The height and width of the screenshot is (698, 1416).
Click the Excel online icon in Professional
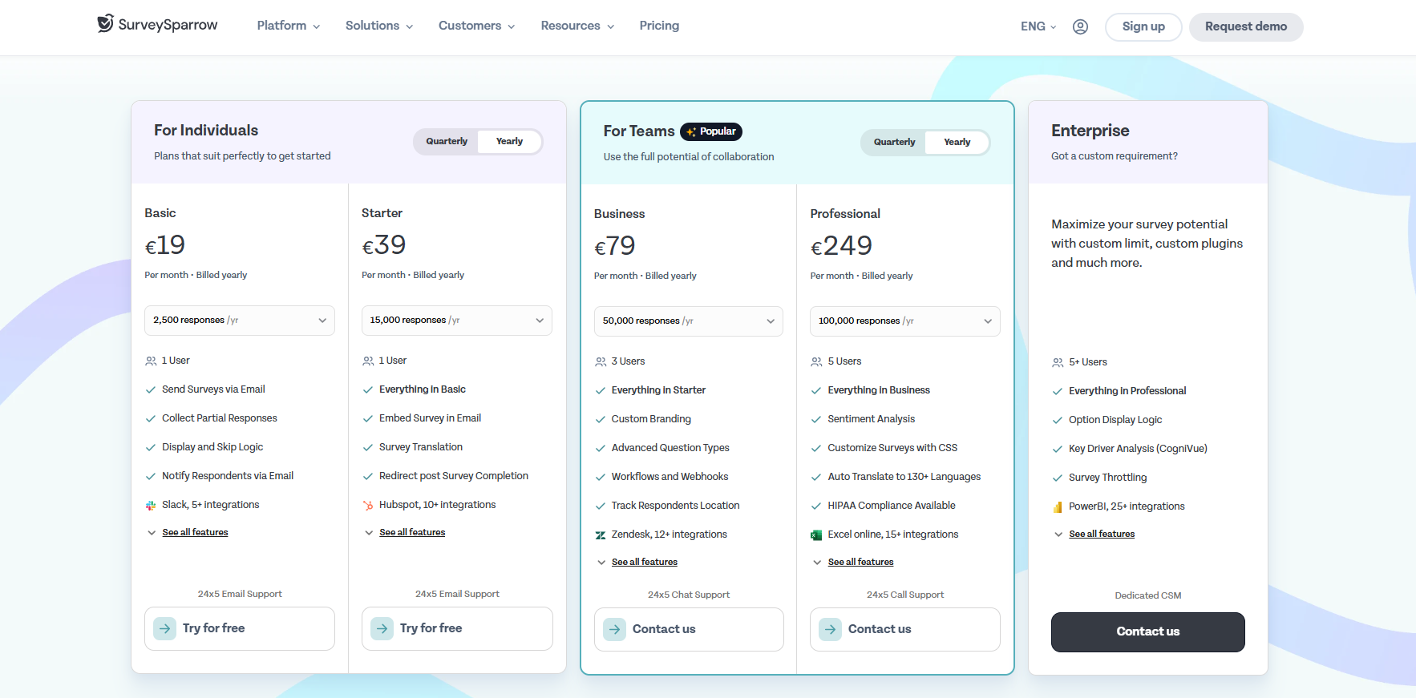(816, 535)
